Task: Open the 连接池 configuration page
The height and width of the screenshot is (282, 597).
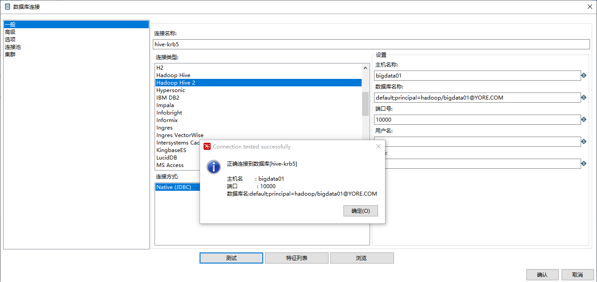Action: point(12,47)
